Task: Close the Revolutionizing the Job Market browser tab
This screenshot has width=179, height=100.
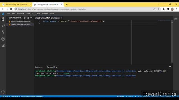Action: pos(30,4)
